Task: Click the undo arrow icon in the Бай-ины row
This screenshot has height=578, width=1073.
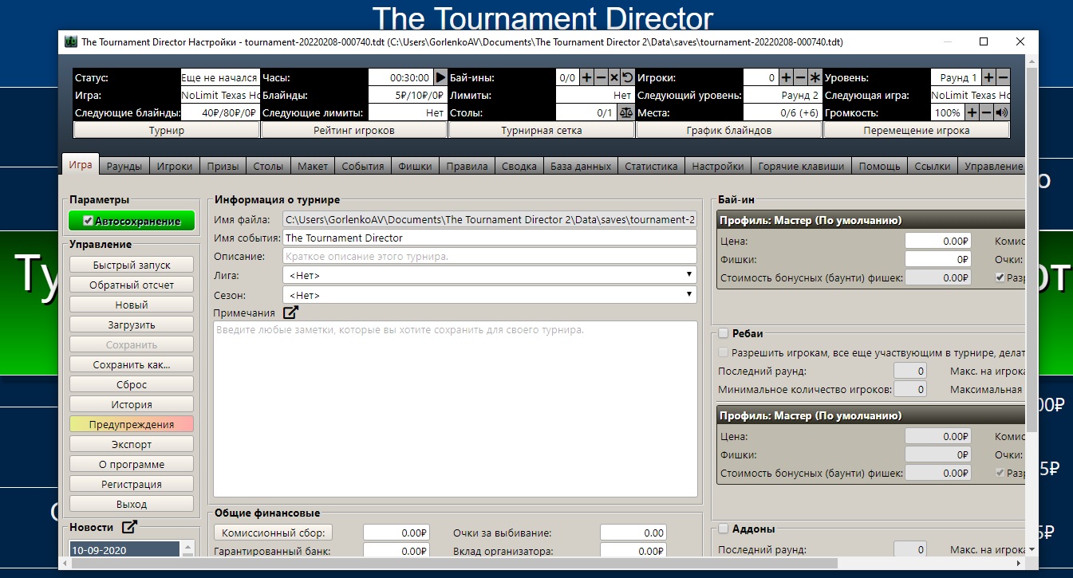Action: [x=627, y=78]
